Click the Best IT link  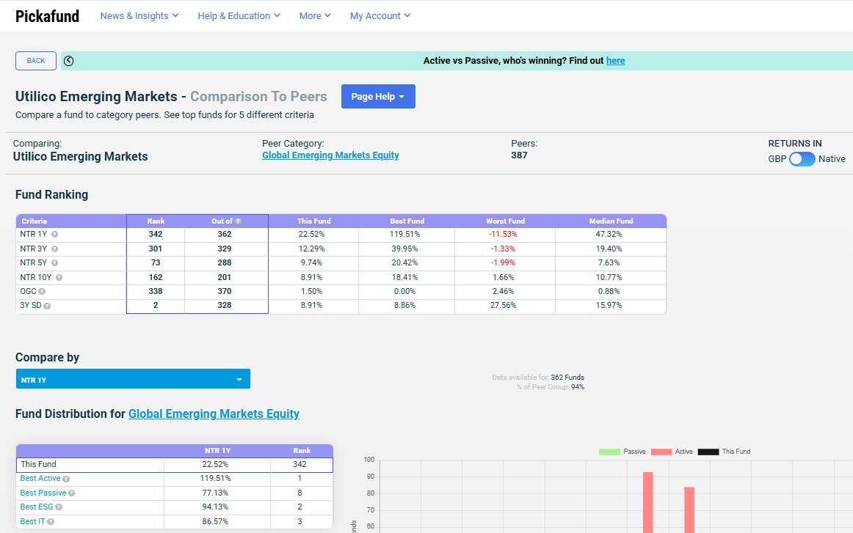coord(32,521)
